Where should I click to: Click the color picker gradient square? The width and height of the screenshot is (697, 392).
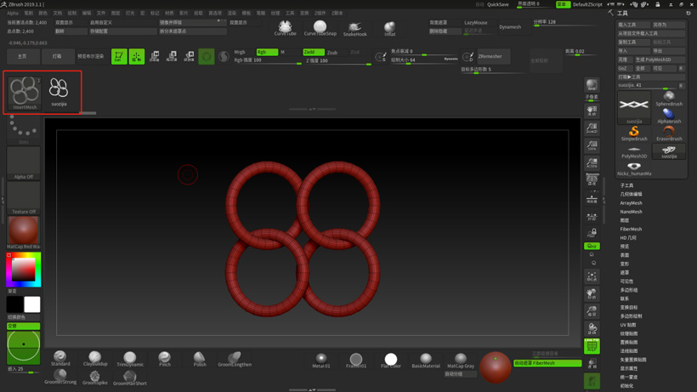coord(23,270)
